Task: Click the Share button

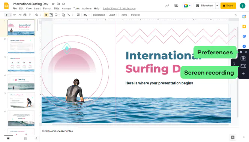Action: click(228, 6)
